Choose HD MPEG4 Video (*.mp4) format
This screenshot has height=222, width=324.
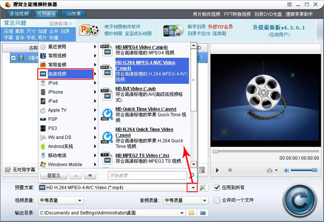tap(144, 50)
